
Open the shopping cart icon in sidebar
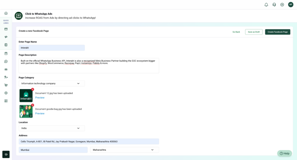(6, 85)
